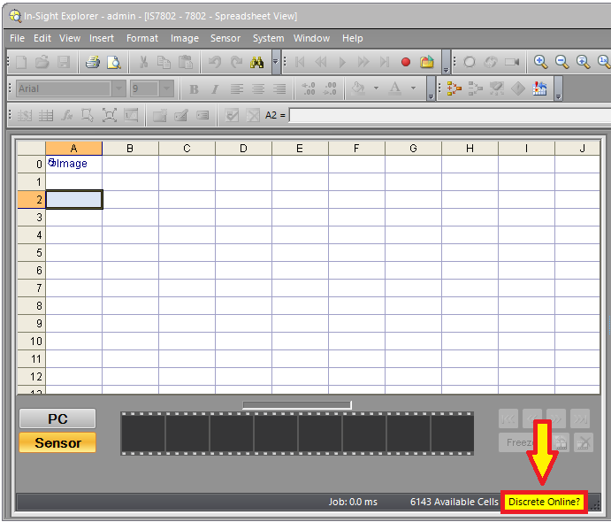Open Print Preview from toolbar
The height and width of the screenshot is (522, 611).
pyautogui.click(x=114, y=62)
